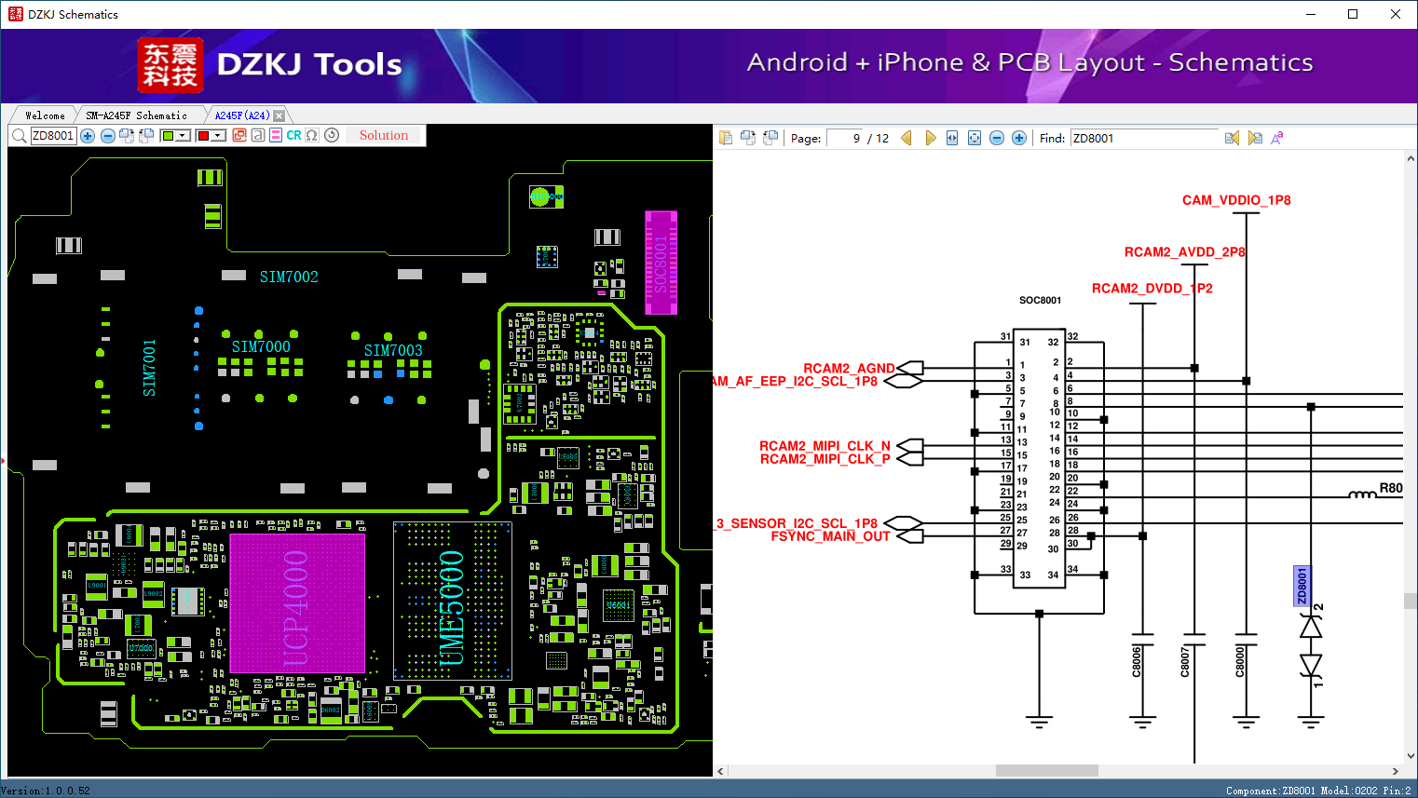The height and width of the screenshot is (798, 1418).
Task: Rotate the schematic page counterclockwise
Action: coord(770,138)
